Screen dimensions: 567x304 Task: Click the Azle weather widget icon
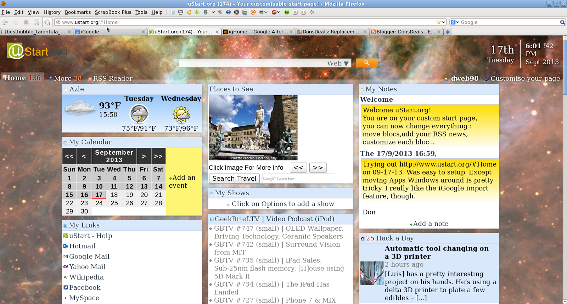tap(66, 89)
